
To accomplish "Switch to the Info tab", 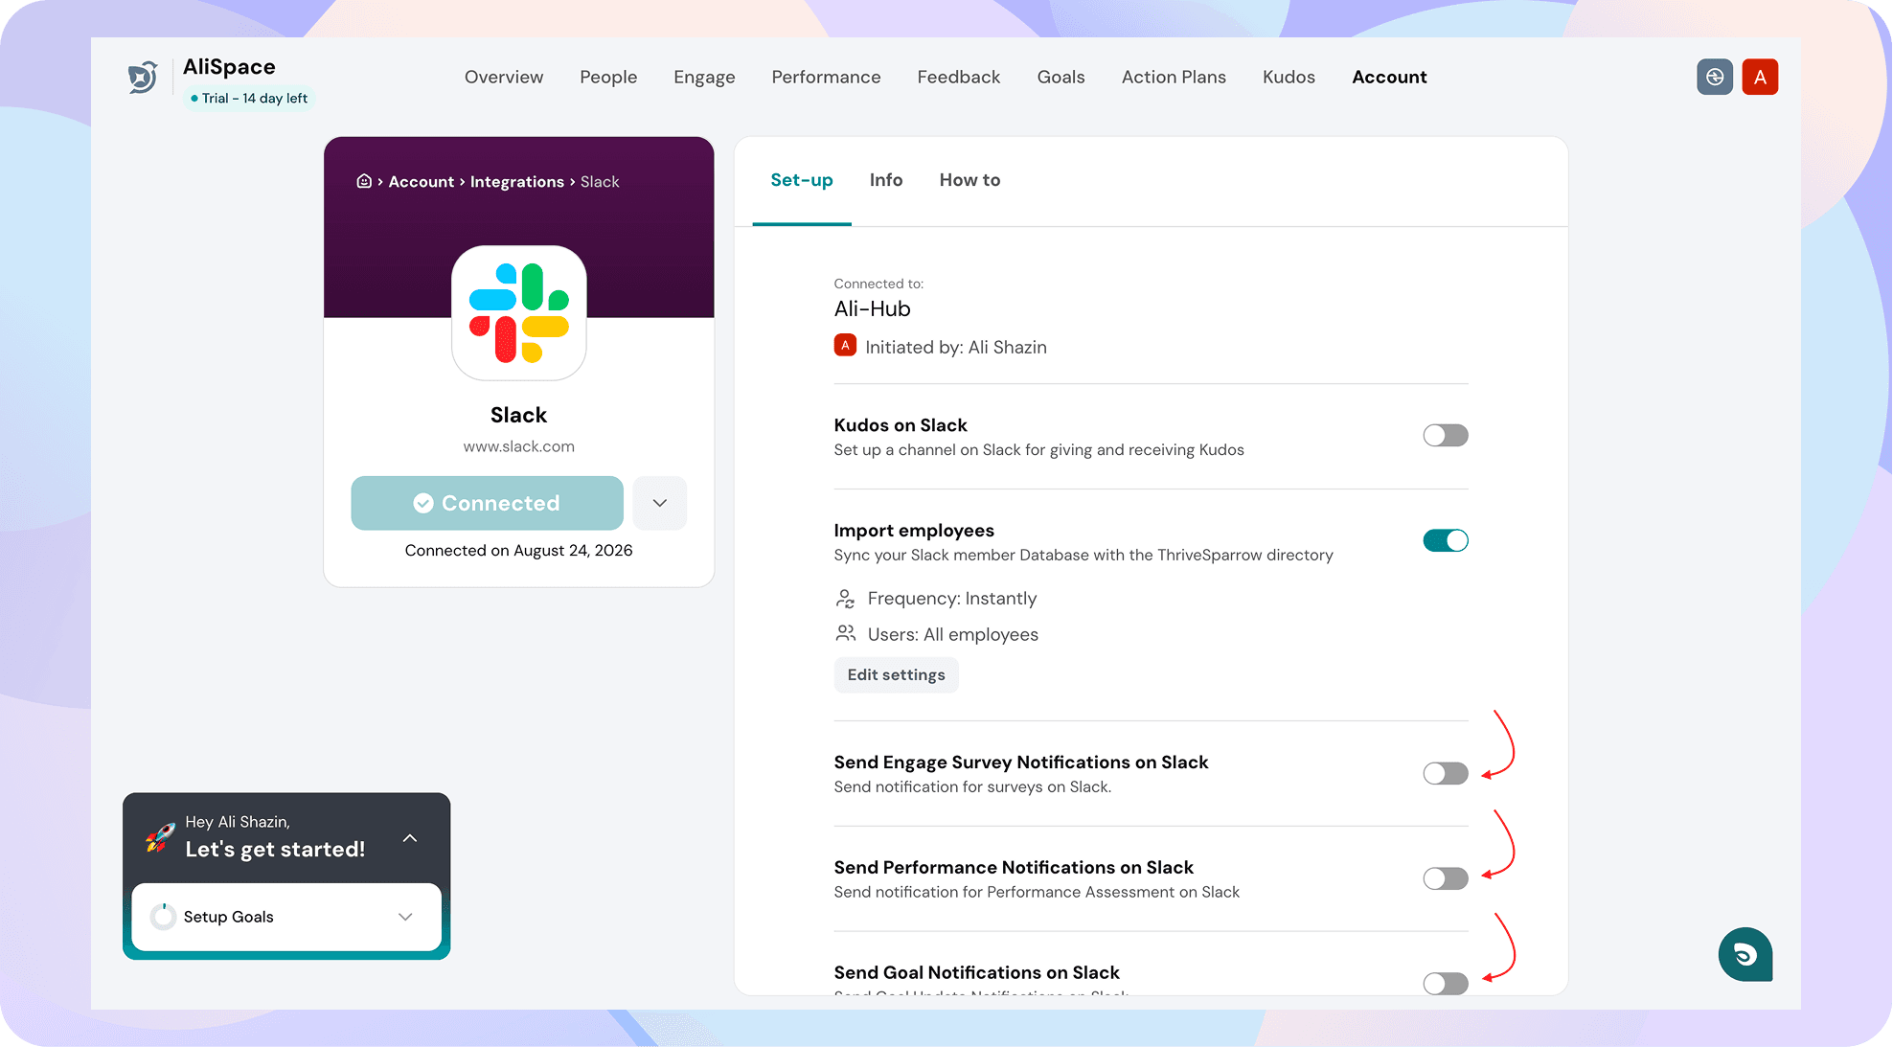I will [886, 180].
